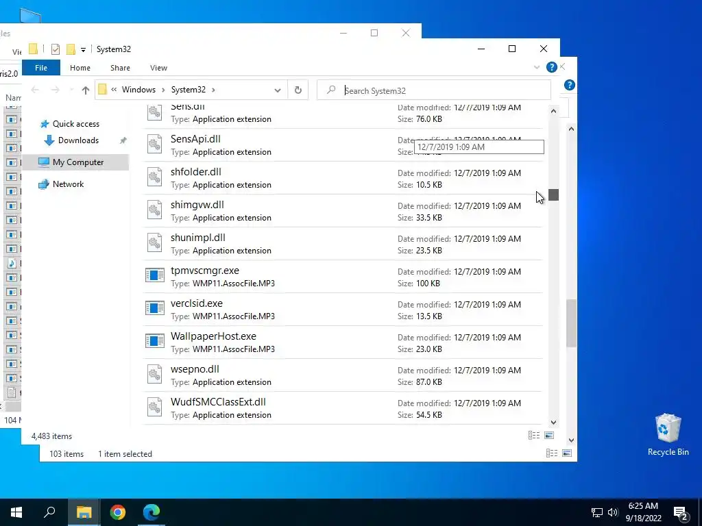This screenshot has height=526, width=702.
Task: Open the volume control in system tray
Action: [613, 512]
